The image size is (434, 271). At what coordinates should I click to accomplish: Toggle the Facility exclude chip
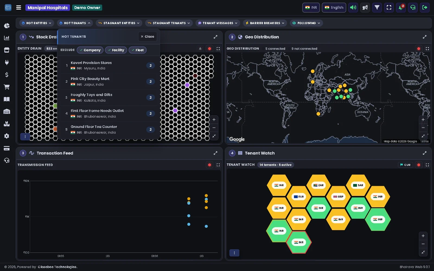116,50
